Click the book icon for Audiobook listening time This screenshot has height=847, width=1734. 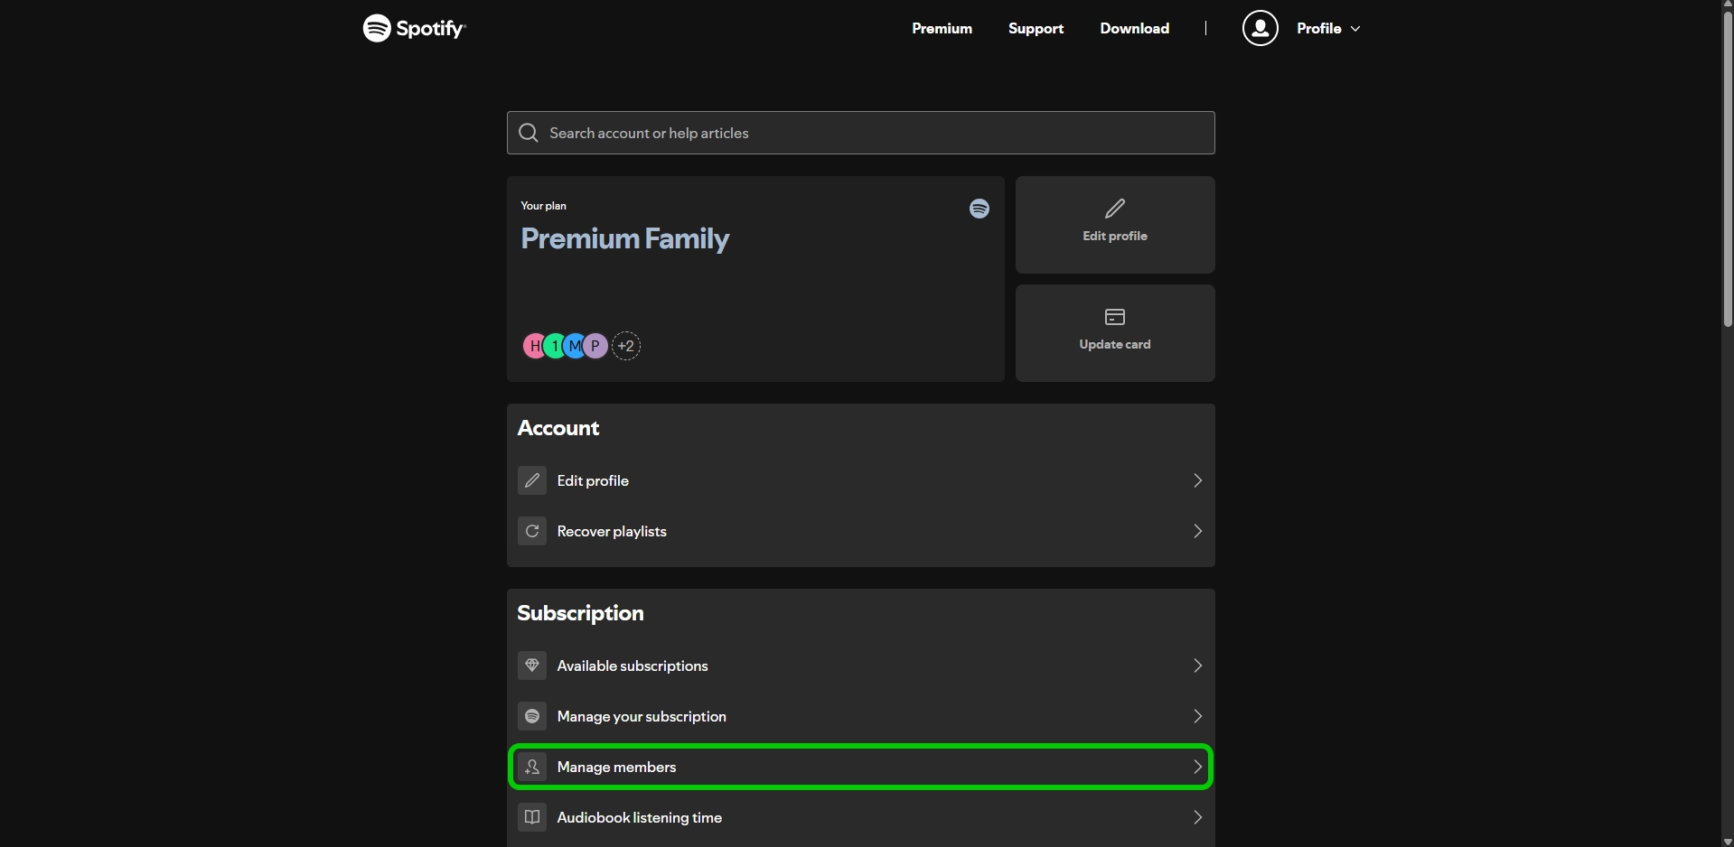coord(532,817)
